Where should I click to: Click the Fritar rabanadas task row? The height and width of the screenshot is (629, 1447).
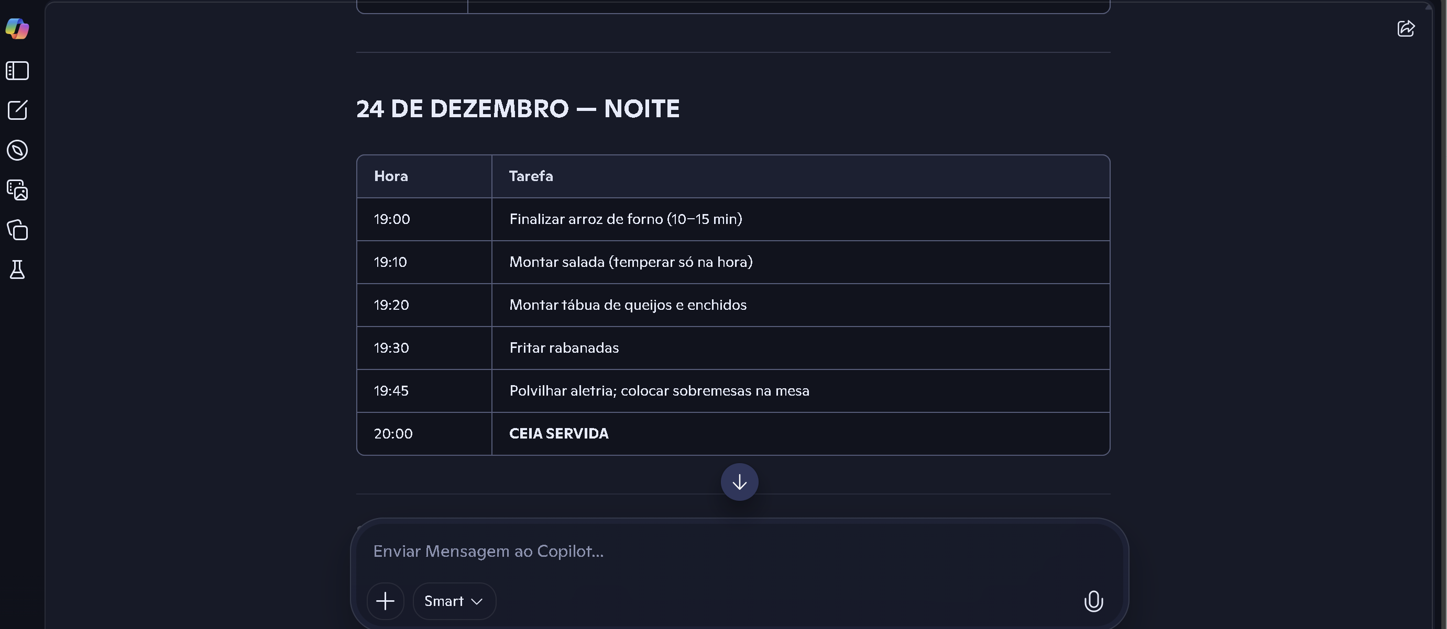pos(564,348)
